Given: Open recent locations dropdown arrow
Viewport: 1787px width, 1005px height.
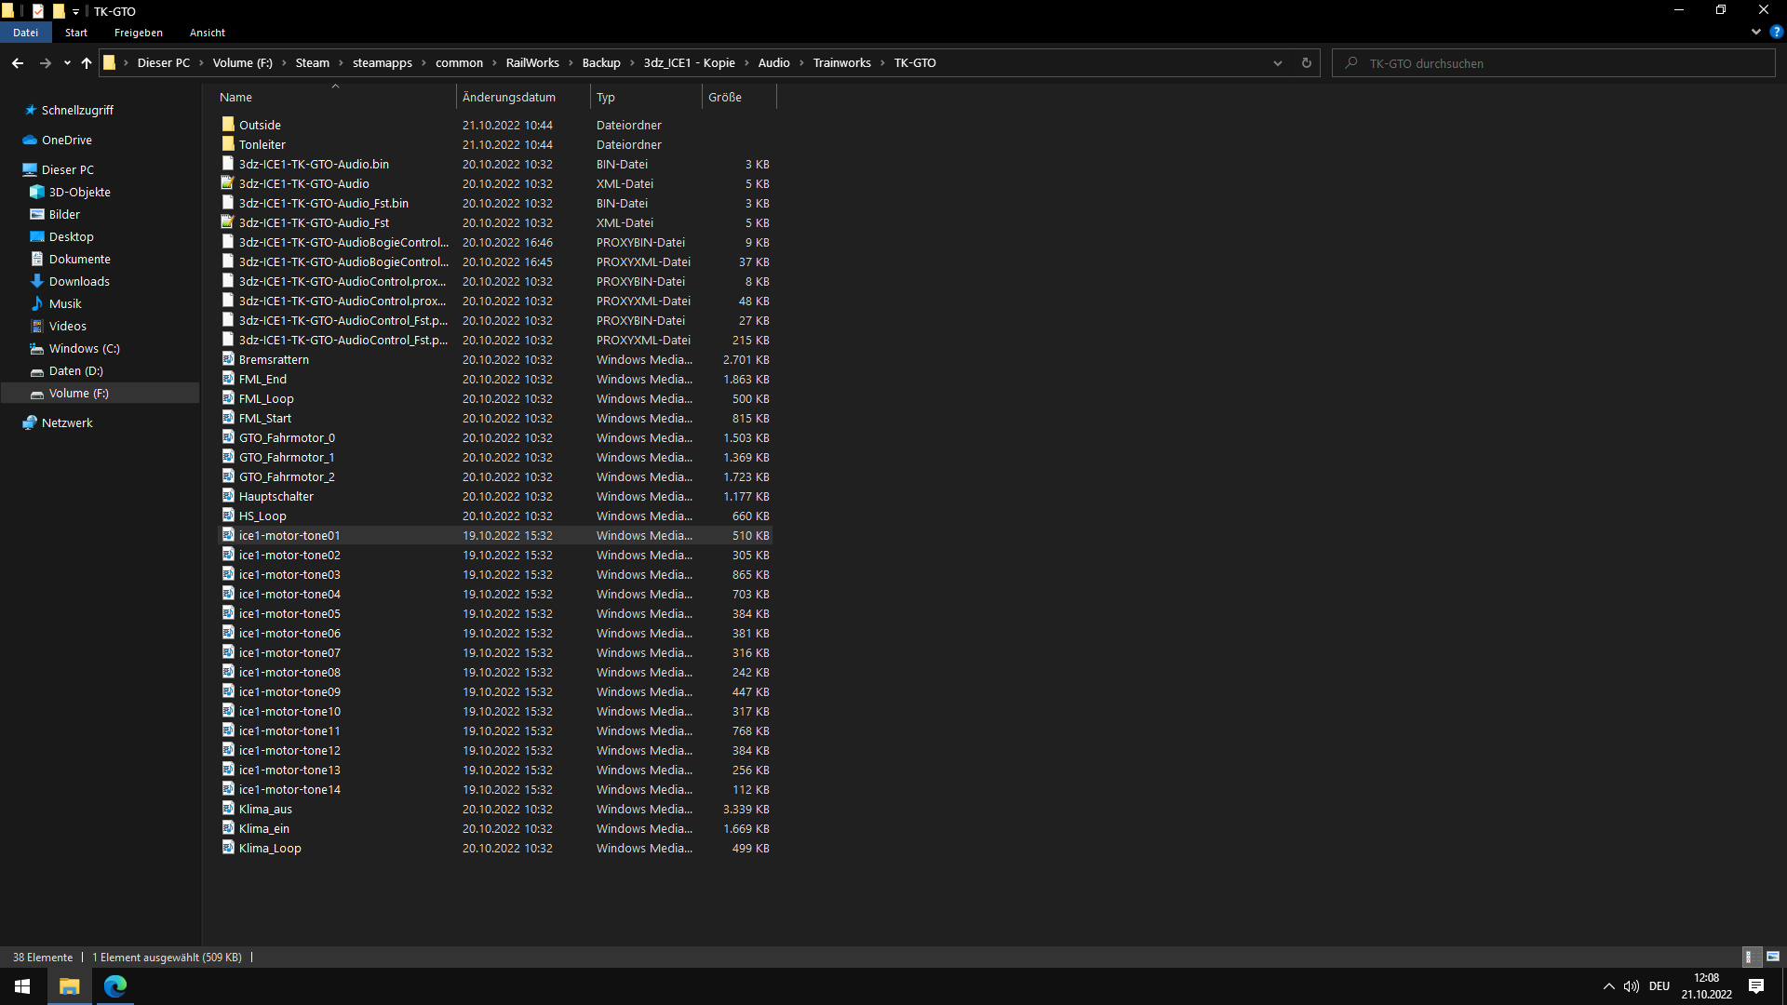Looking at the screenshot, I should pos(67,63).
